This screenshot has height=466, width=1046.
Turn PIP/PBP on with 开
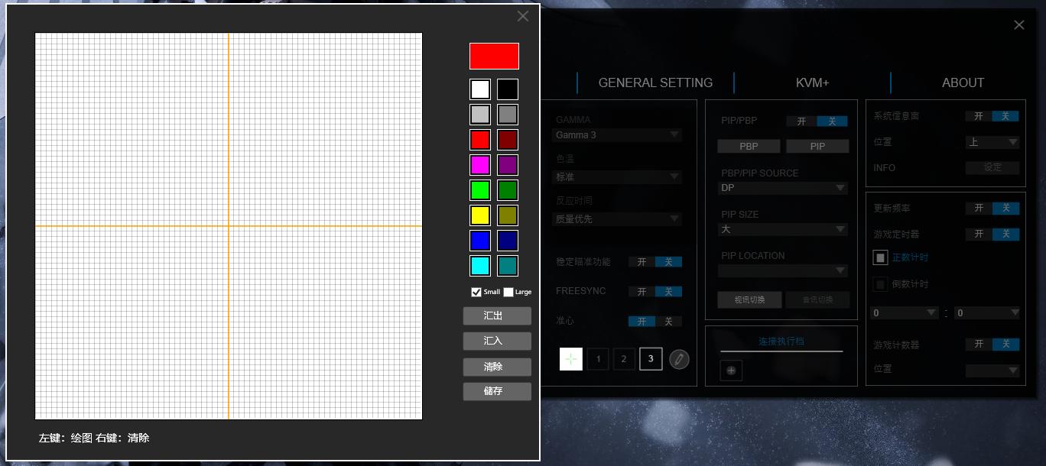pyautogui.click(x=801, y=121)
